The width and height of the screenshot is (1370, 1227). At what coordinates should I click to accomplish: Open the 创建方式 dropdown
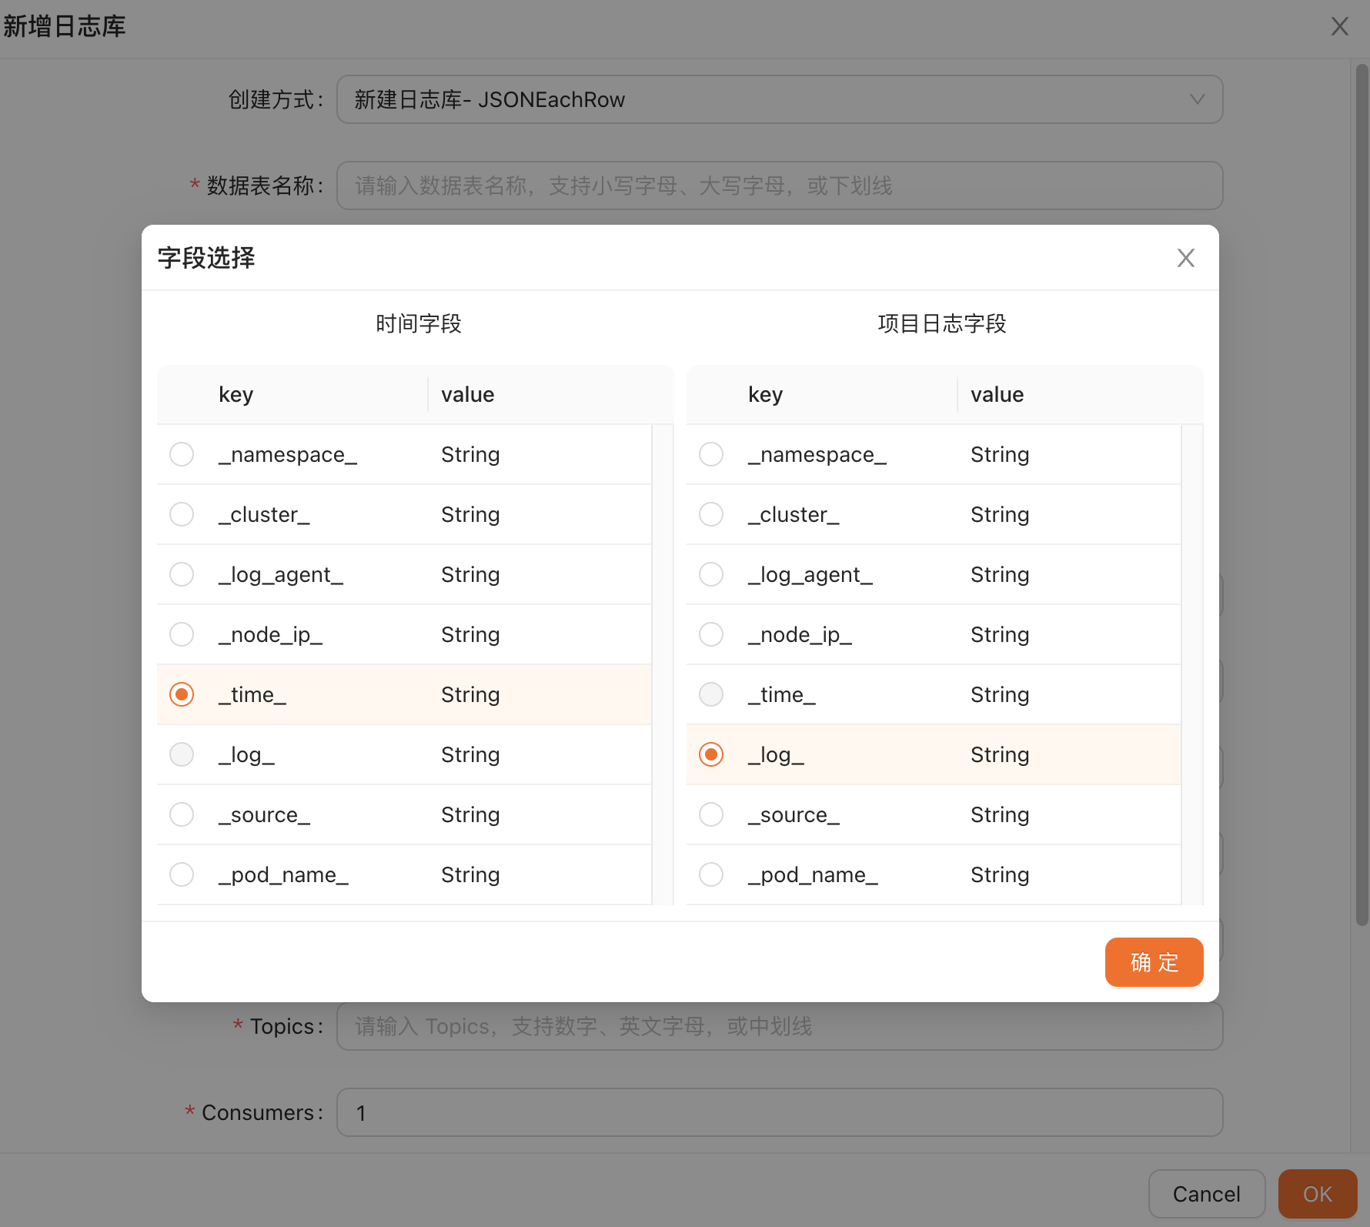coord(780,99)
